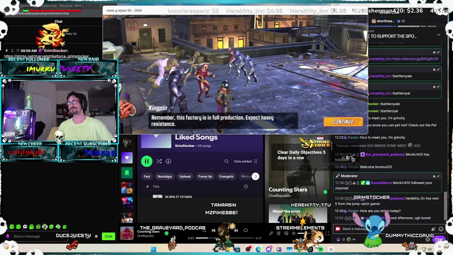Image resolution: width=453 pixels, height=255 pixels.
Task: Skip to previous track in Spotify
Action: point(213,230)
